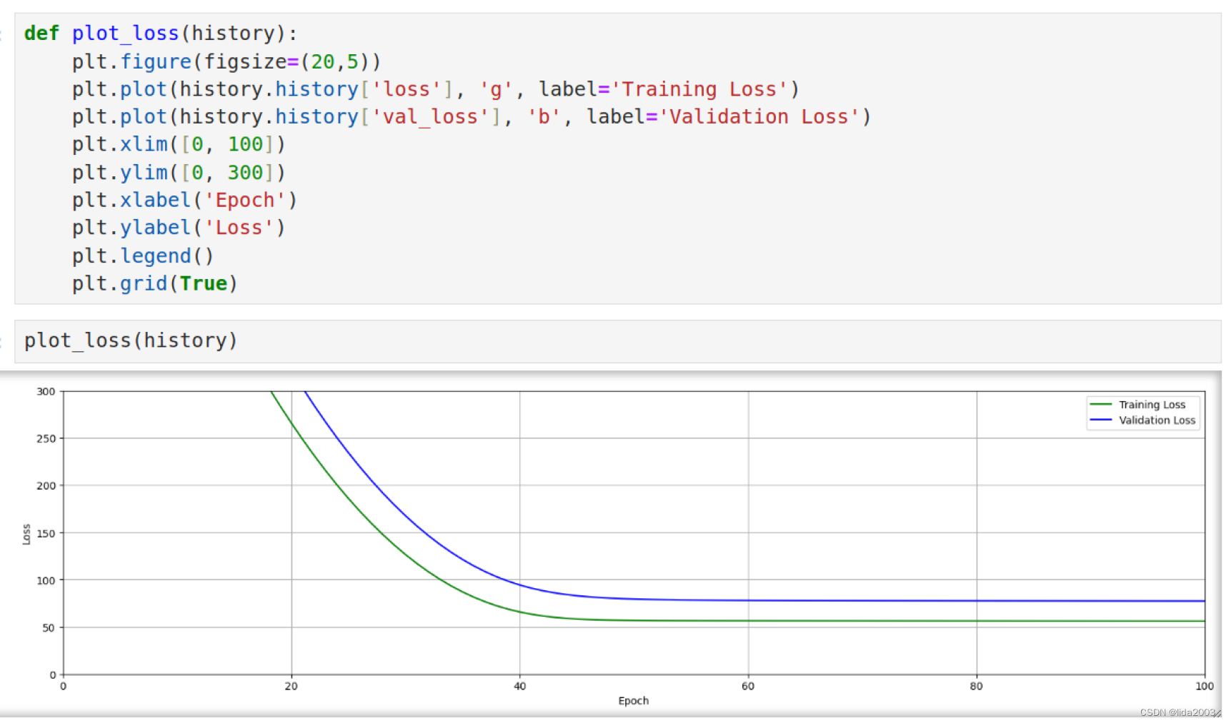
Task: Click the plt.ylabel('Loss') line
Action: [x=179, y=228]
